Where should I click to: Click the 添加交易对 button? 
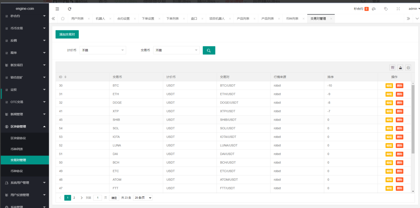[67, 35]
